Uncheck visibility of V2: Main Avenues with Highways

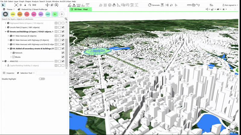pos(63,40)
